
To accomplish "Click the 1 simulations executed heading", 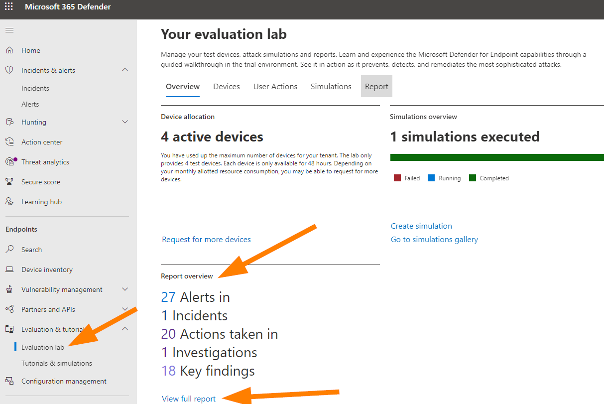I will (x=465, y=136).
